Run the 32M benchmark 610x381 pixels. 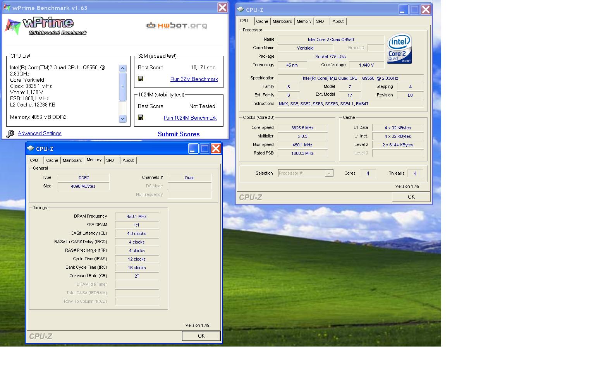[x=194, y=79]
